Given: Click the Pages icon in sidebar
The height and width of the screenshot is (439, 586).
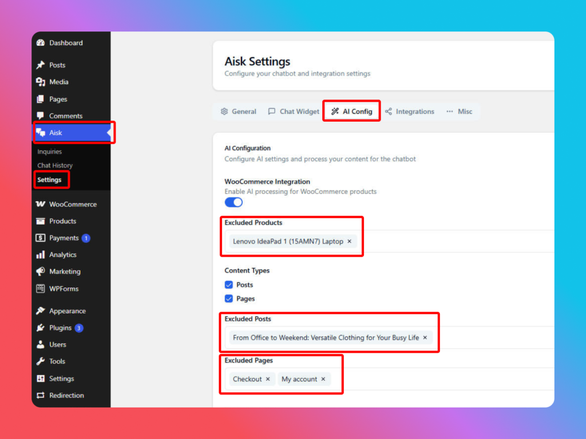Looking at the screenshot, I should (41, 99).
